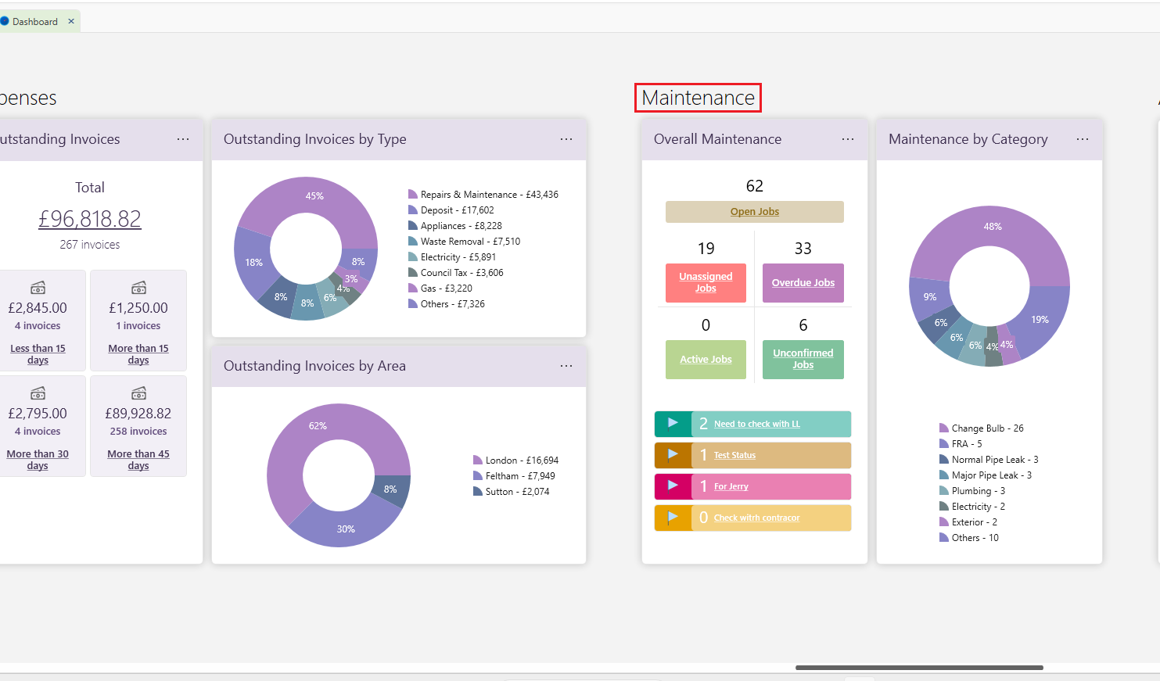Screen dimensions: 1160x681
Task: Click the 258 invoices count text
Action: click(138, 432)
